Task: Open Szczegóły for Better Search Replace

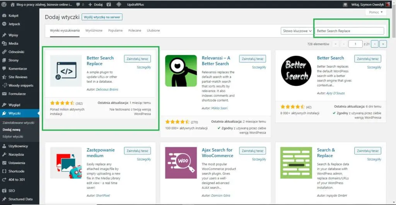Action: point(144,67)
